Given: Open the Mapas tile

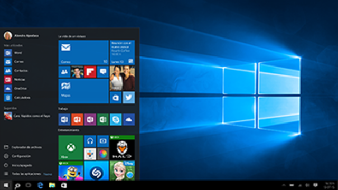Looking at the screenshot, I should click(x=83, y=91).
